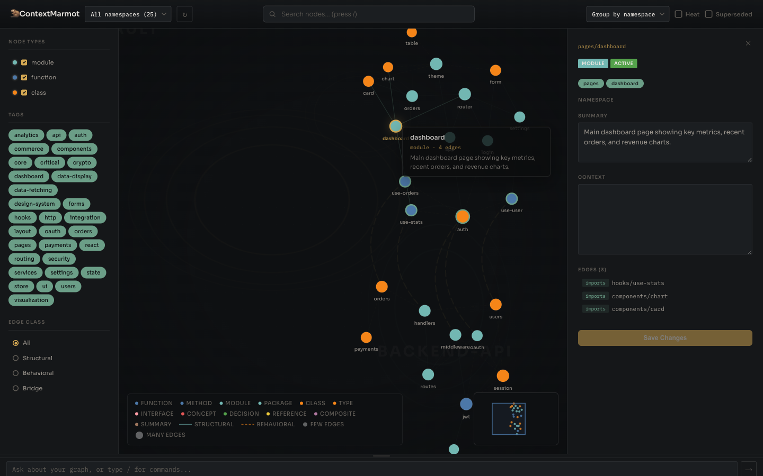Open the All namespaces dropdown
The width and height of the screenshot is (763, 476).
pyautogui.click(x=128, y=14)
